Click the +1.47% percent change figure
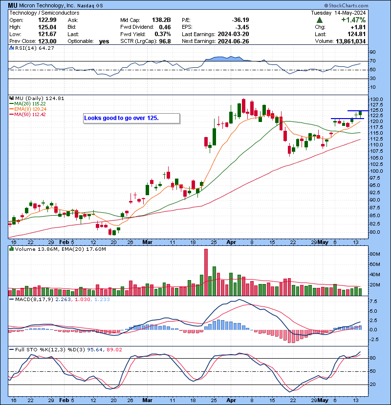This screenshot has height=405, width=391. tap(353, 20)
